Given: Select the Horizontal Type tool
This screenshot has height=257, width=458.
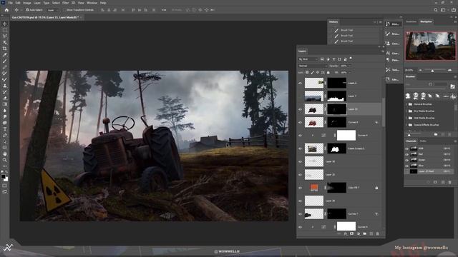Looking at the screenshot, I should coord(5,129).
